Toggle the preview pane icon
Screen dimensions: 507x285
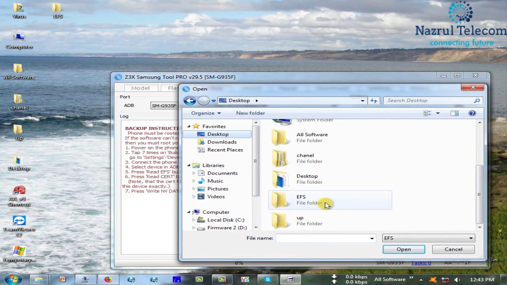click(454, 113)
